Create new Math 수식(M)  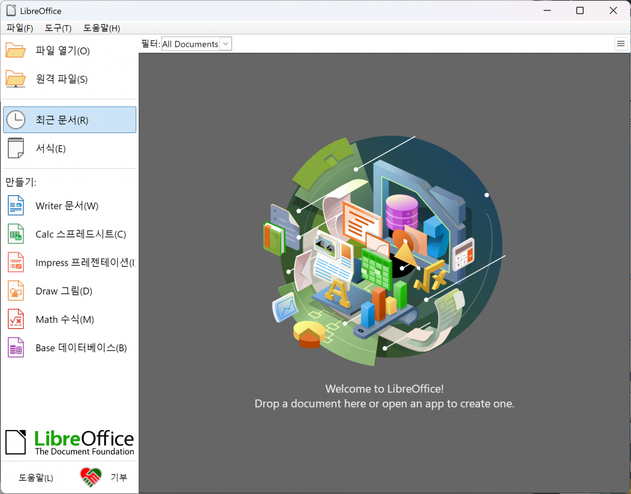[65, 320]
